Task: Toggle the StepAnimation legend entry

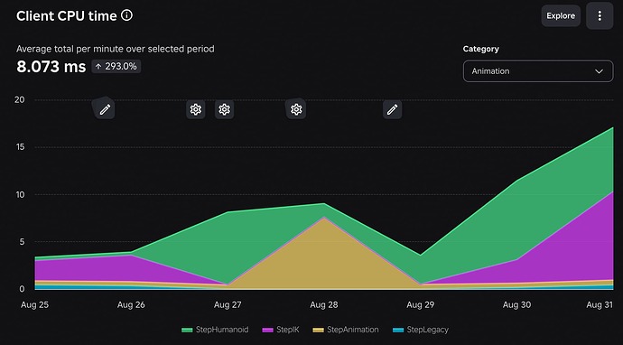Action: click(346, 330)
